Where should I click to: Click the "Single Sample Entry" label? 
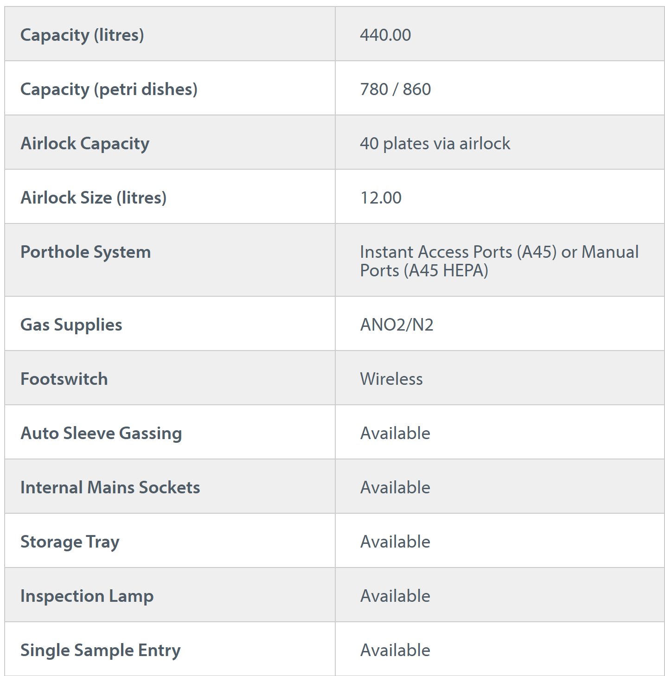pos(100,650)
